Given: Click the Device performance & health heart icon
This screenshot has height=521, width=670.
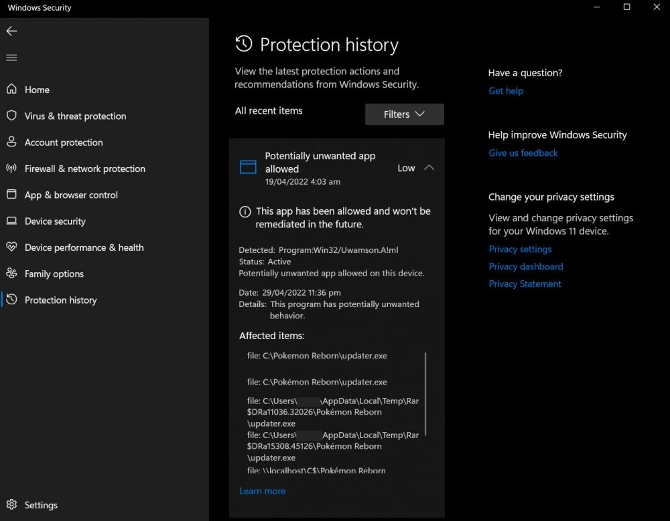Looking at the screenshot, I should (x=11, y=247).
